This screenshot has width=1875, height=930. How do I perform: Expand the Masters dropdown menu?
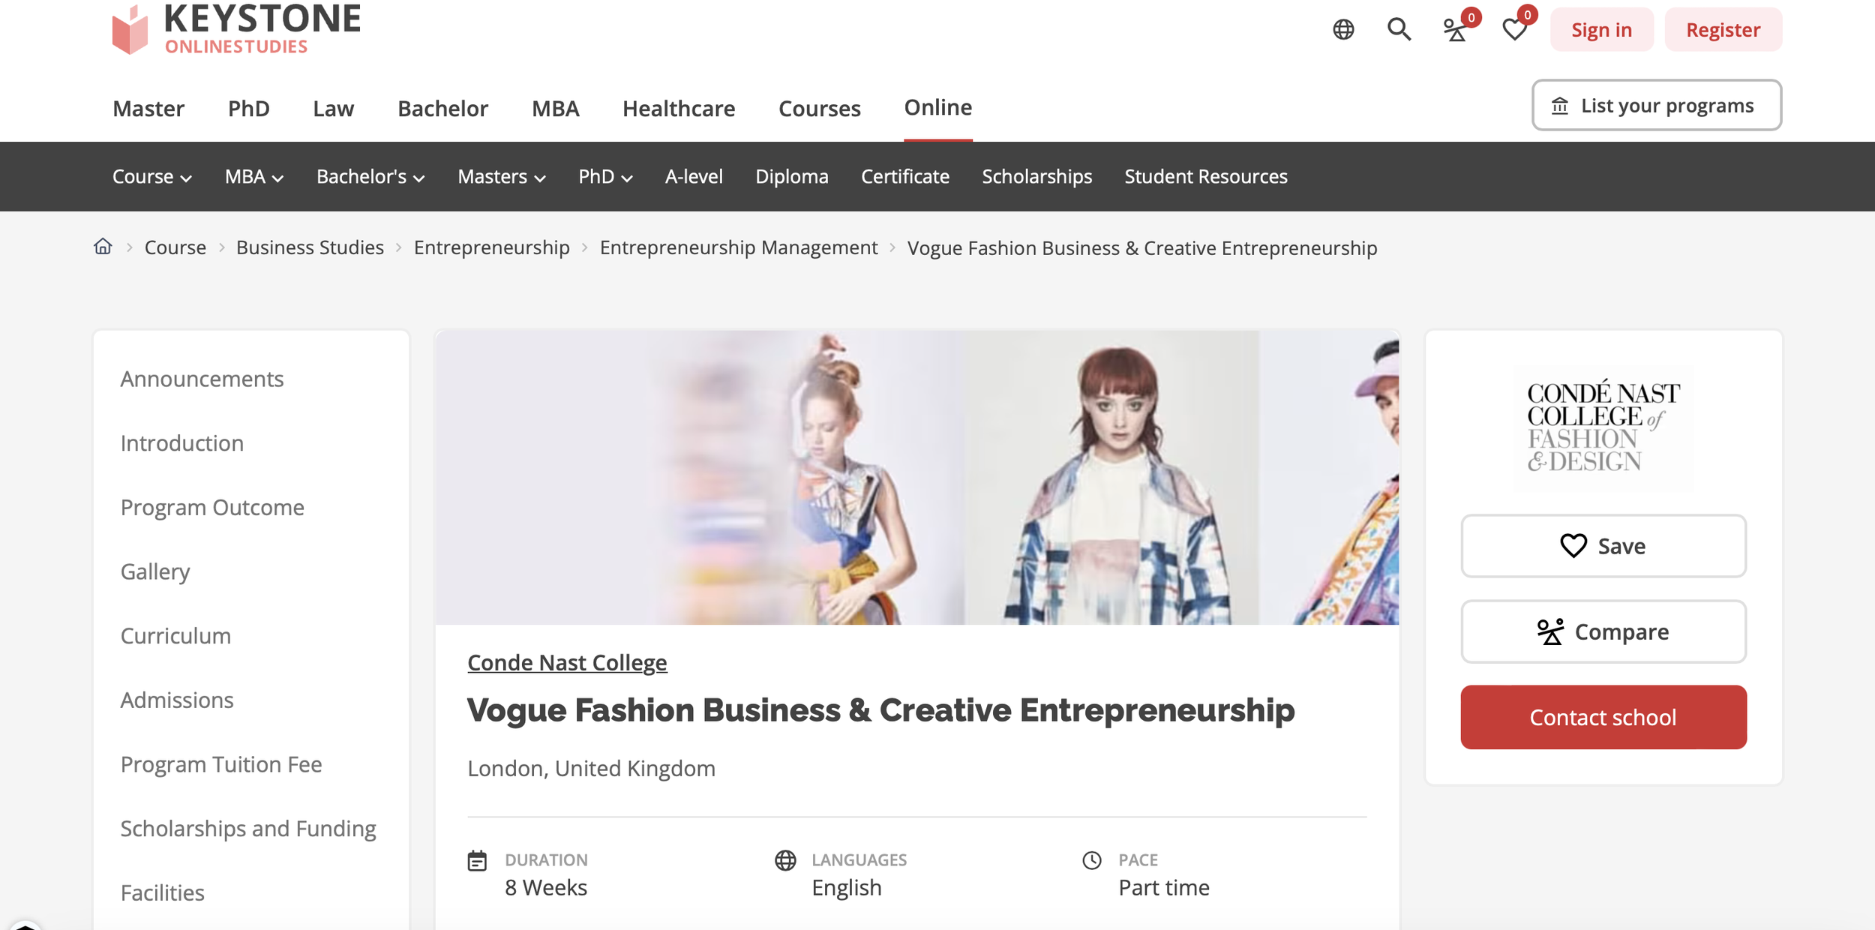501,177
